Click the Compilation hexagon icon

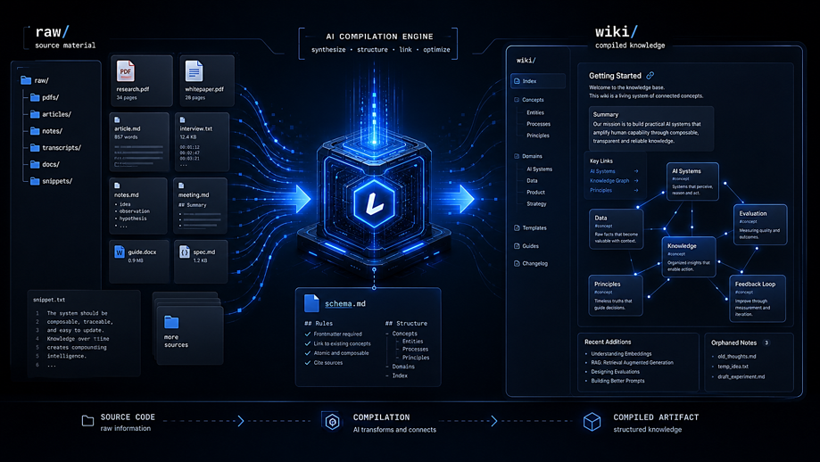pyautogui.click(x=332, y=421)
